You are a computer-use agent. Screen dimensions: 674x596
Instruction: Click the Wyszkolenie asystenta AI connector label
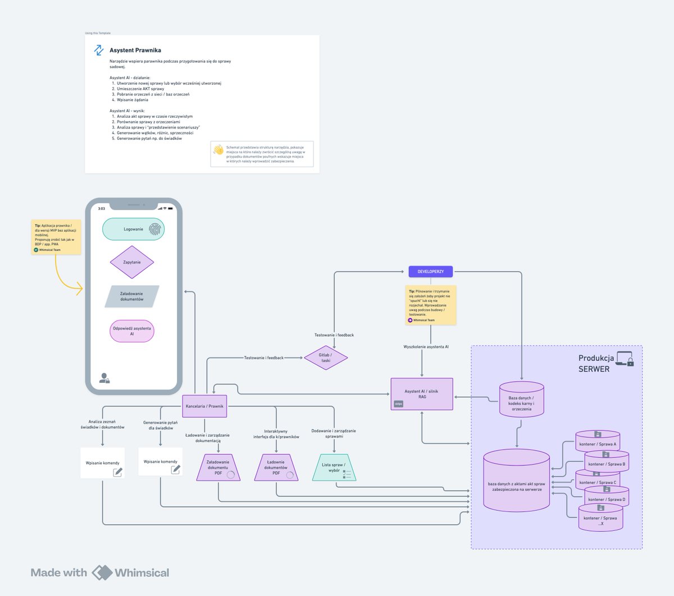click(426, 347)
